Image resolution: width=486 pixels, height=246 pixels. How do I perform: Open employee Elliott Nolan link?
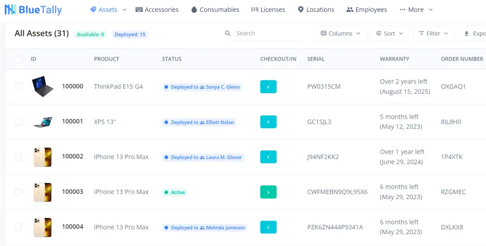click(x=220, y=123)
